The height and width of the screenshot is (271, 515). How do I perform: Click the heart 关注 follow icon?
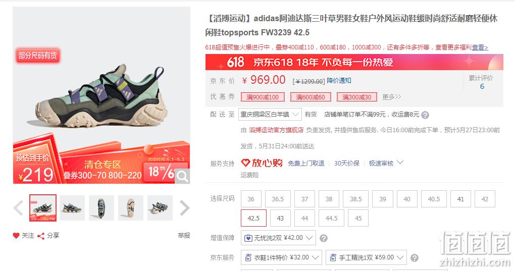point(16,236)
